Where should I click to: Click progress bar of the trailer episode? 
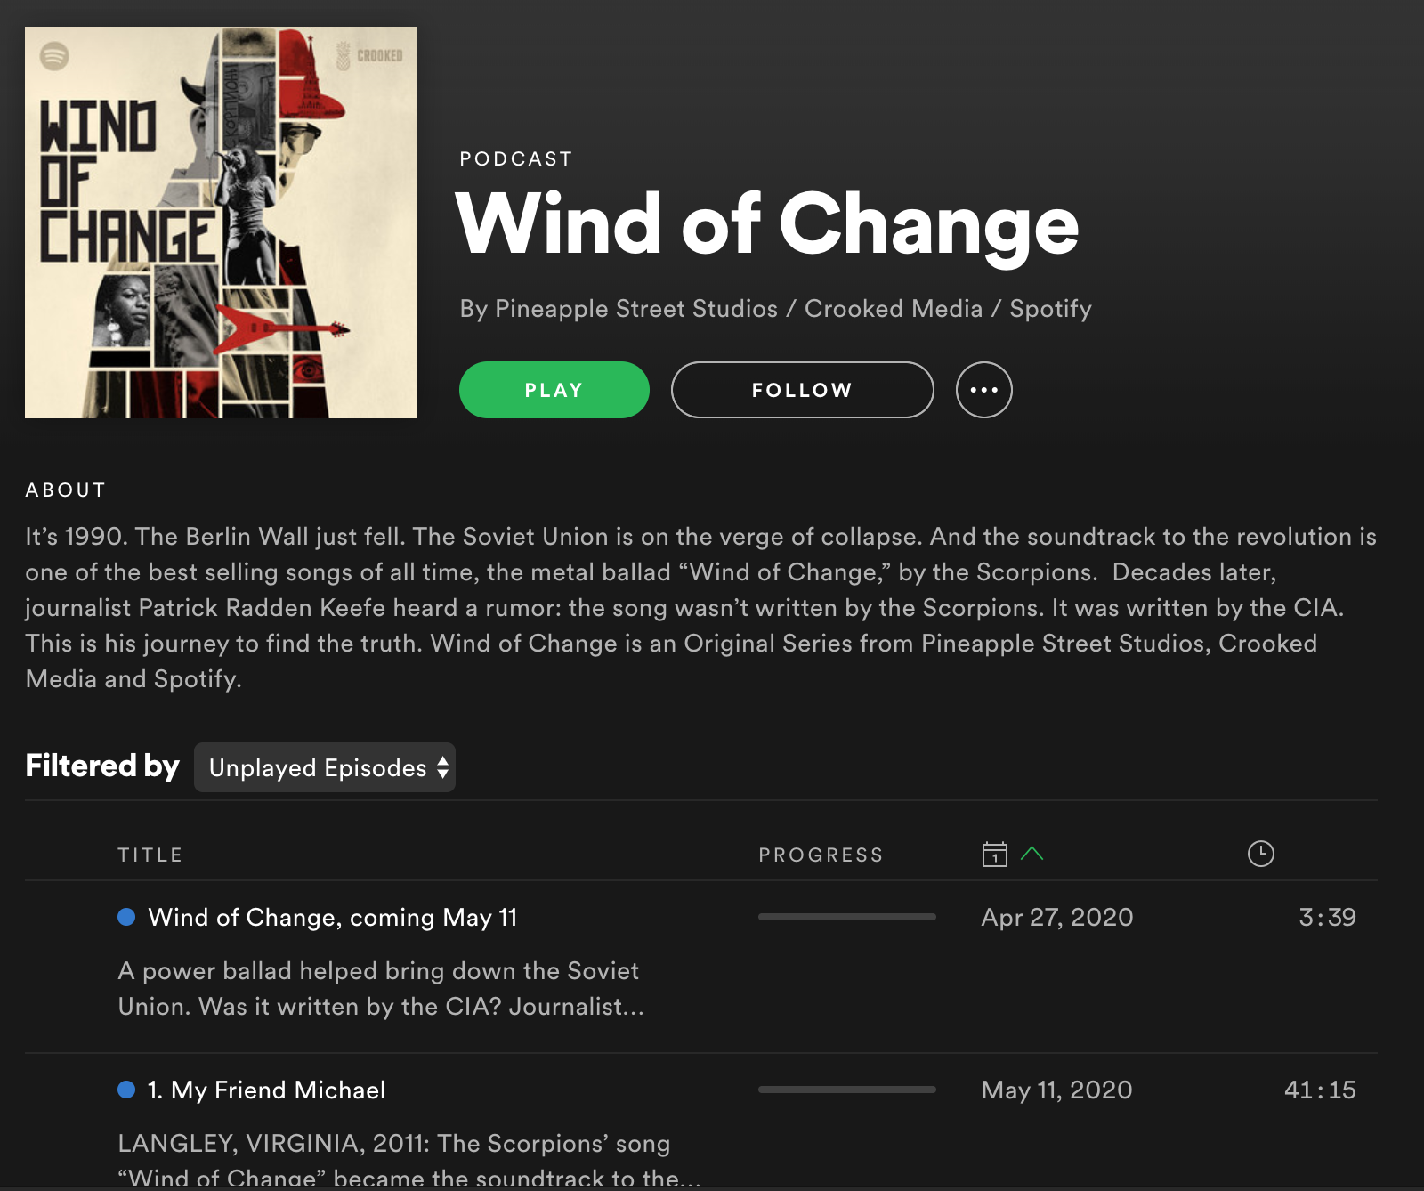[847, 917]
